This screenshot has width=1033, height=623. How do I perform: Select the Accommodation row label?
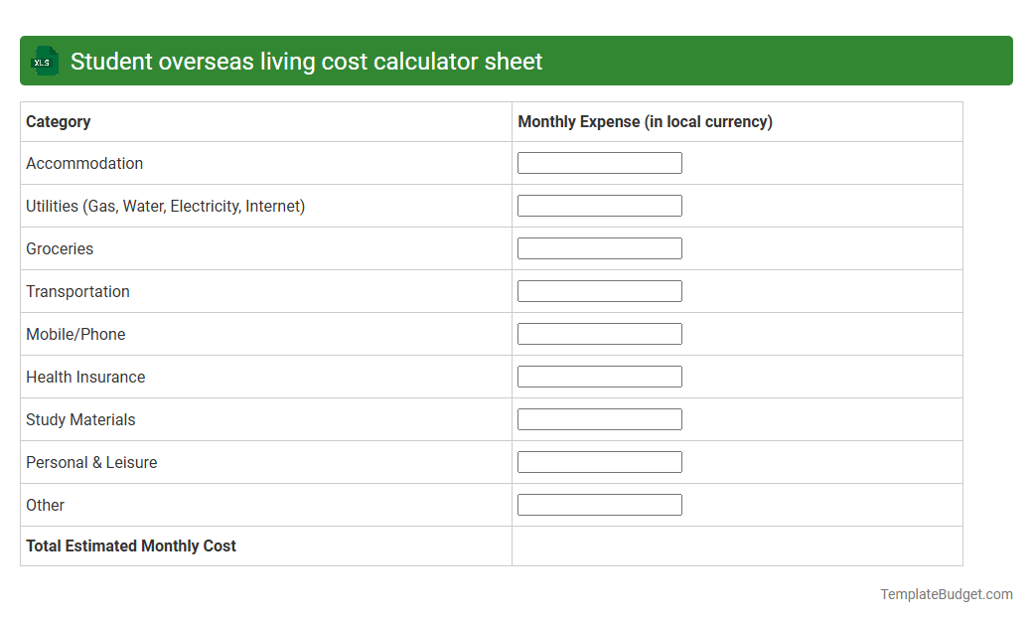click(x=83, y=163)
